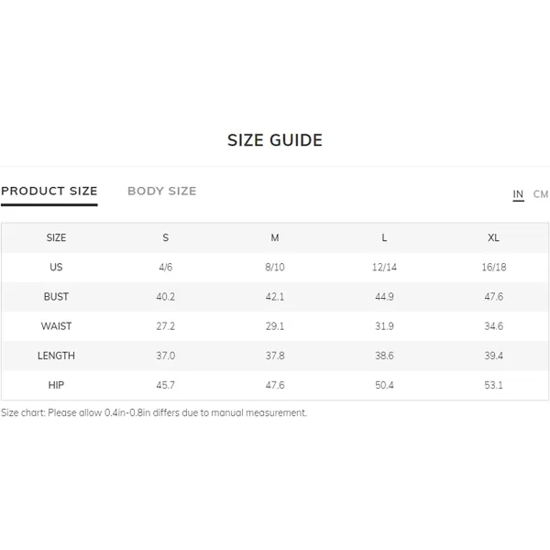Click the HIP row label
550x550 pixels.
point(56,385)
